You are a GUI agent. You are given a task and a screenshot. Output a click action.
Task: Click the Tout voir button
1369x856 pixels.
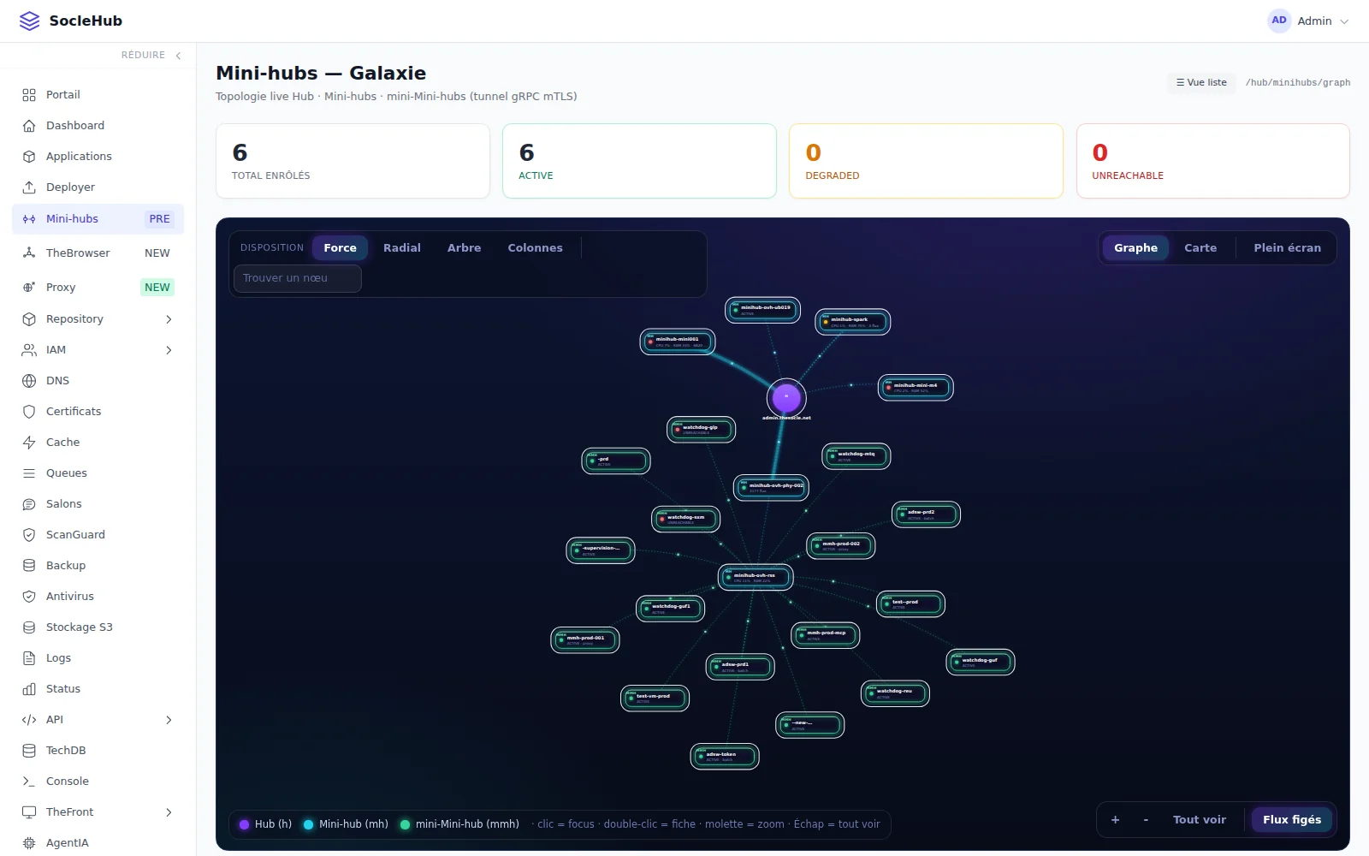tap(1199, 820)
